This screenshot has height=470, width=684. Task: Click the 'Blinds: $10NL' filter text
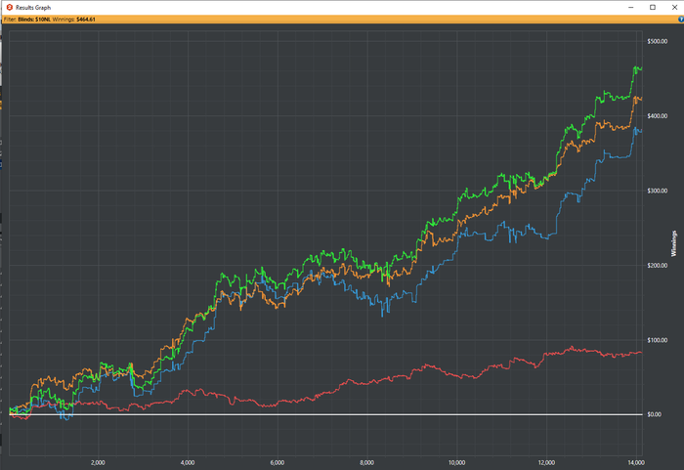[x=34, y=20]
